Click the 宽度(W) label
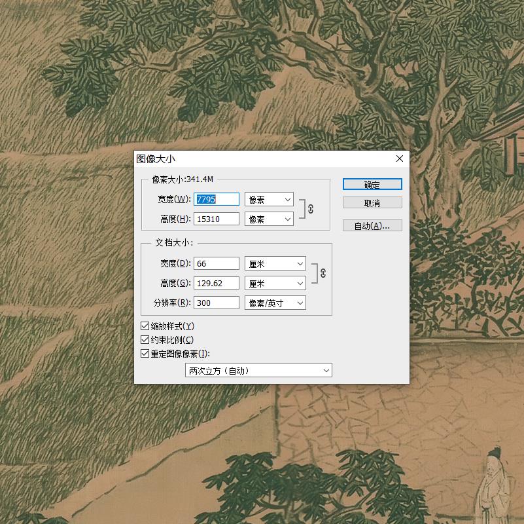The image size is (524, 524). tap(174, 199)
